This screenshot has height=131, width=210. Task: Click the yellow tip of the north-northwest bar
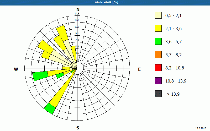(62, 33)
